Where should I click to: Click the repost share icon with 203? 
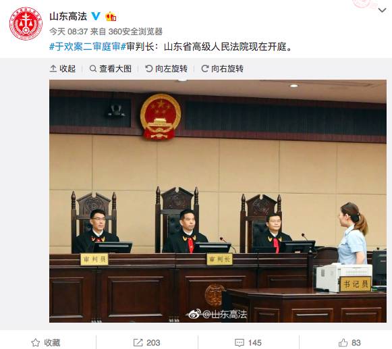[138, 342]
